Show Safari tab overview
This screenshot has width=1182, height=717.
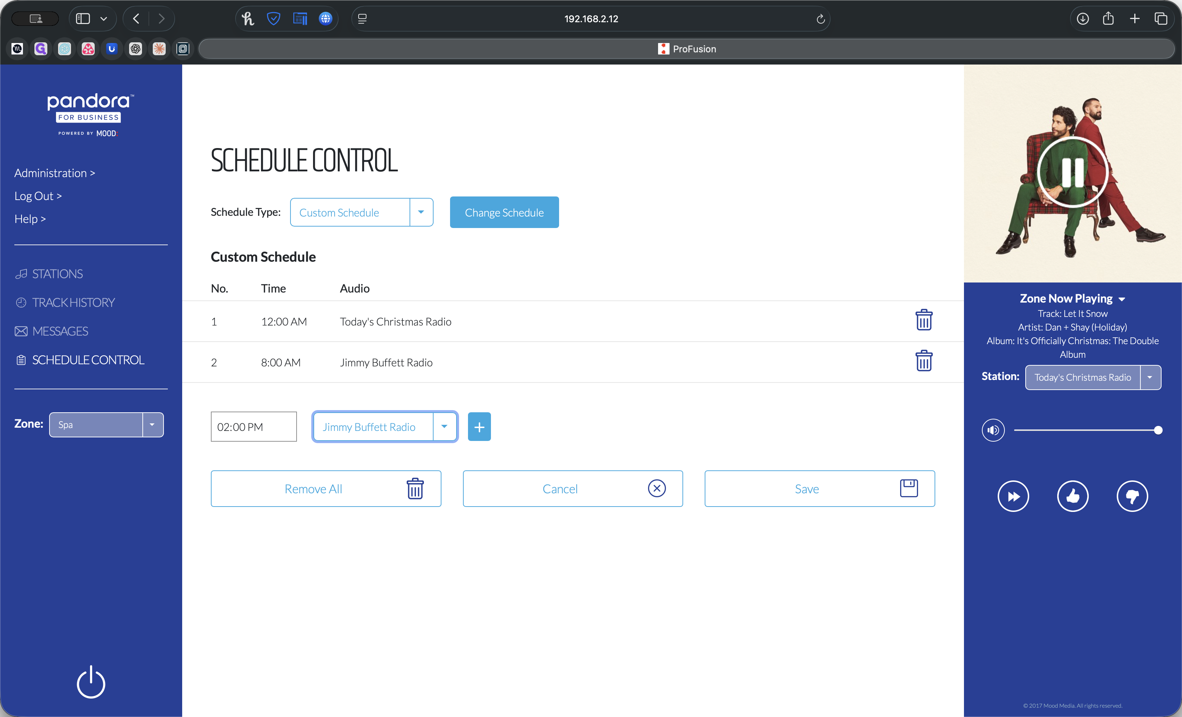[1160, 19]
